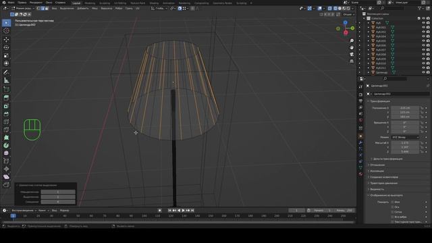Open the Material properties tab icon
This screenshot has height=243, width=432.
coord(360,174)
